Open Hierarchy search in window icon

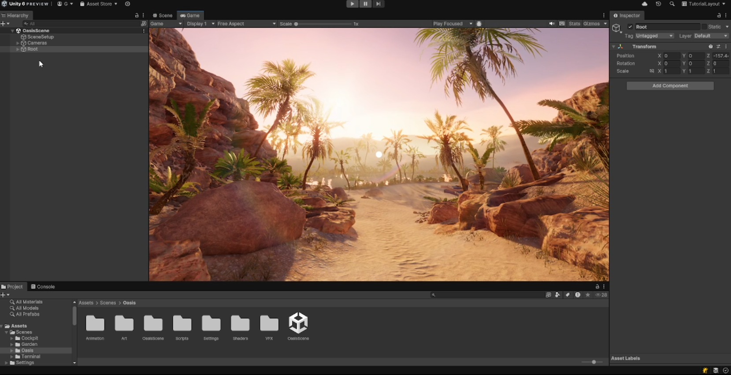pos(143,24)
